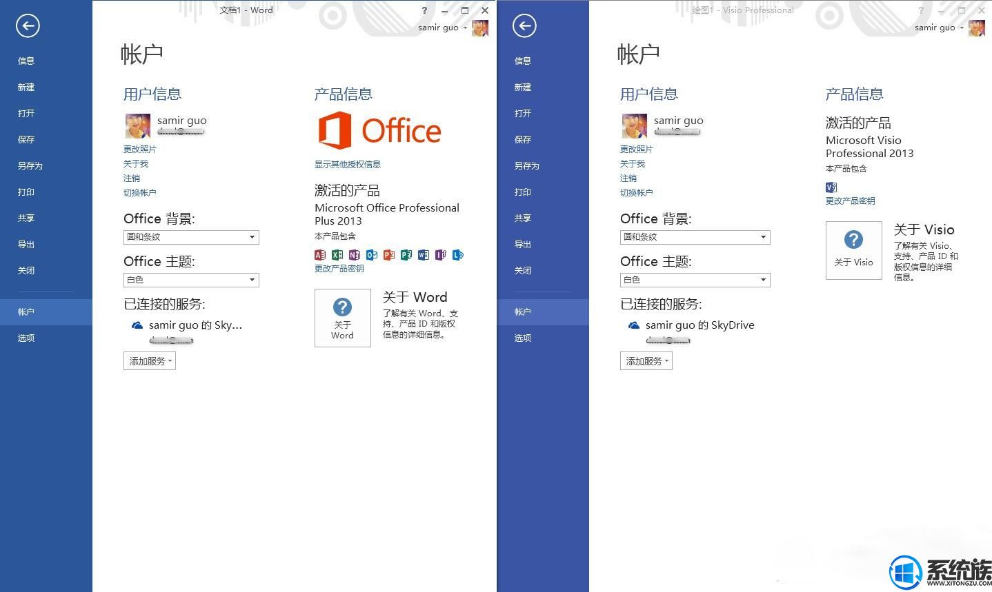
Task: Click the 帐户 heading in the Word window
Action: point(142,54)
